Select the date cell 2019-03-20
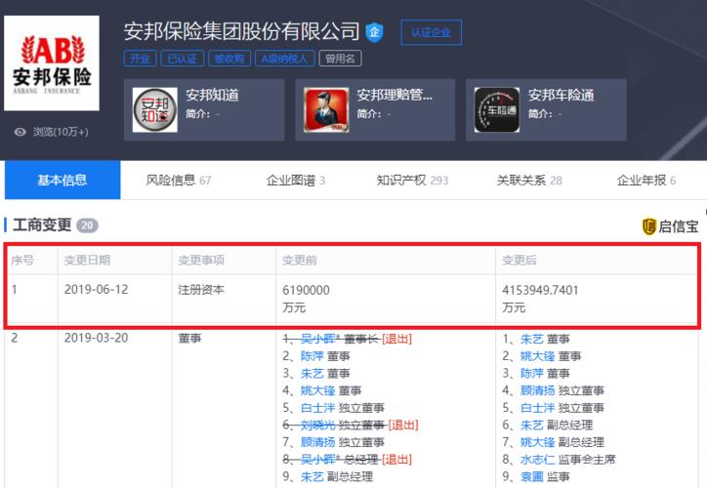 pos(96,338)
